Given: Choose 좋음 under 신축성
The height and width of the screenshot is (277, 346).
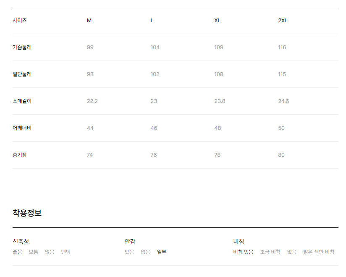Looking at the screenshot, I should click(x=17, y=252).
